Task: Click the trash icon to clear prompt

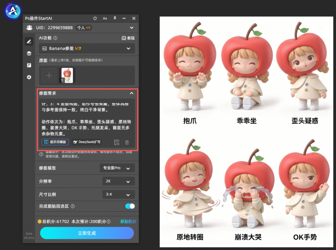Action: 127,143
